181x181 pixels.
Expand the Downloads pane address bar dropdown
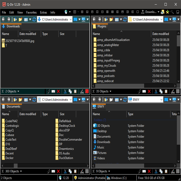[70, 20]
